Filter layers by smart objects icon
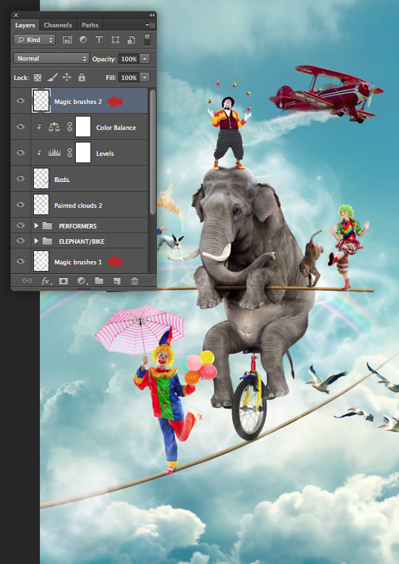This screenshot has width=399, height=564. (x=131, y=39)
